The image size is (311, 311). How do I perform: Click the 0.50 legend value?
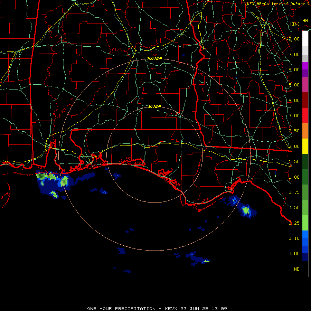click(294, 208)
